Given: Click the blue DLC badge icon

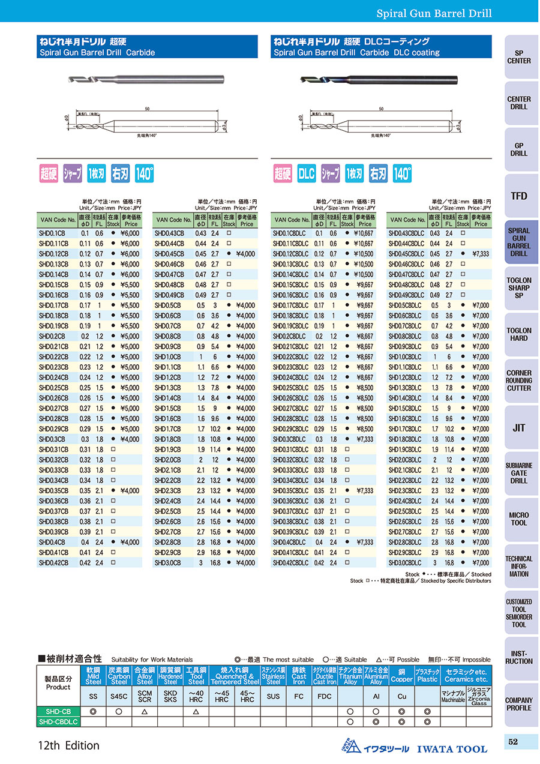Looking at the screenshot, I should 307,175.
